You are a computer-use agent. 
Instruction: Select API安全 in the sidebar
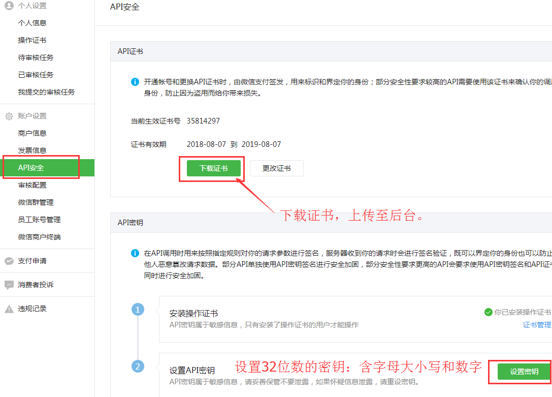coord(31,168)
